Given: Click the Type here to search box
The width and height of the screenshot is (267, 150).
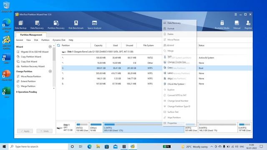Looking at the screenshot, I should point(38,146).
